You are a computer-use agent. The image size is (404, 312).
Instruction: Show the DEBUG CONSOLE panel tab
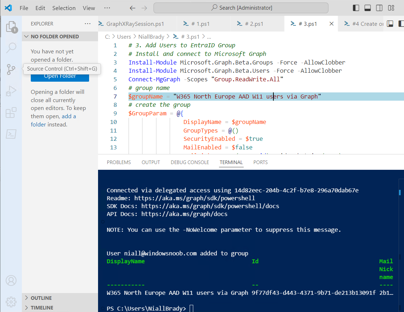tap(190, 162)
